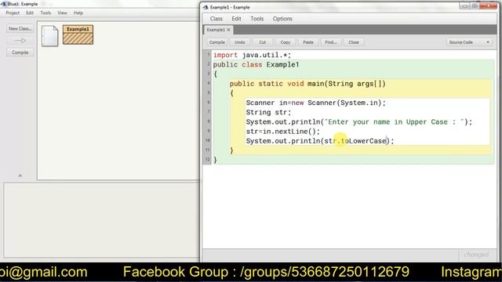The width and height of the screenshot is (502, 282).
Task: Open the Tools menu in BlueJ main window
Action: click(45, 13)
